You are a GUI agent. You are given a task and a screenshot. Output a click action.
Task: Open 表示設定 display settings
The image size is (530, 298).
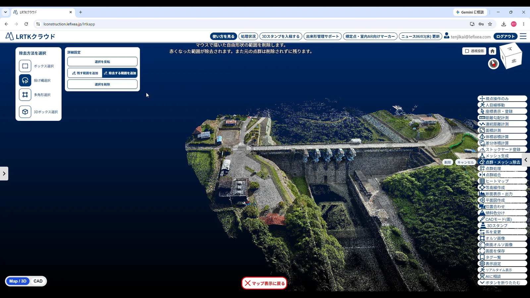tap(502, 264)
